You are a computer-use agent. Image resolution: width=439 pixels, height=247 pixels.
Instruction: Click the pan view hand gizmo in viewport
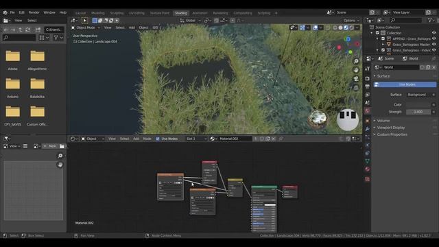click(356, 70)
